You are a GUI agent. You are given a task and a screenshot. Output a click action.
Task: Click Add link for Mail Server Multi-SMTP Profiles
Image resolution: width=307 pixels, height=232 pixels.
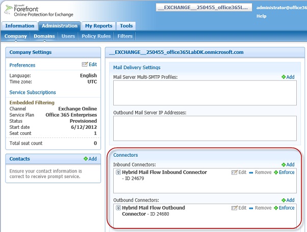(290, 77)
